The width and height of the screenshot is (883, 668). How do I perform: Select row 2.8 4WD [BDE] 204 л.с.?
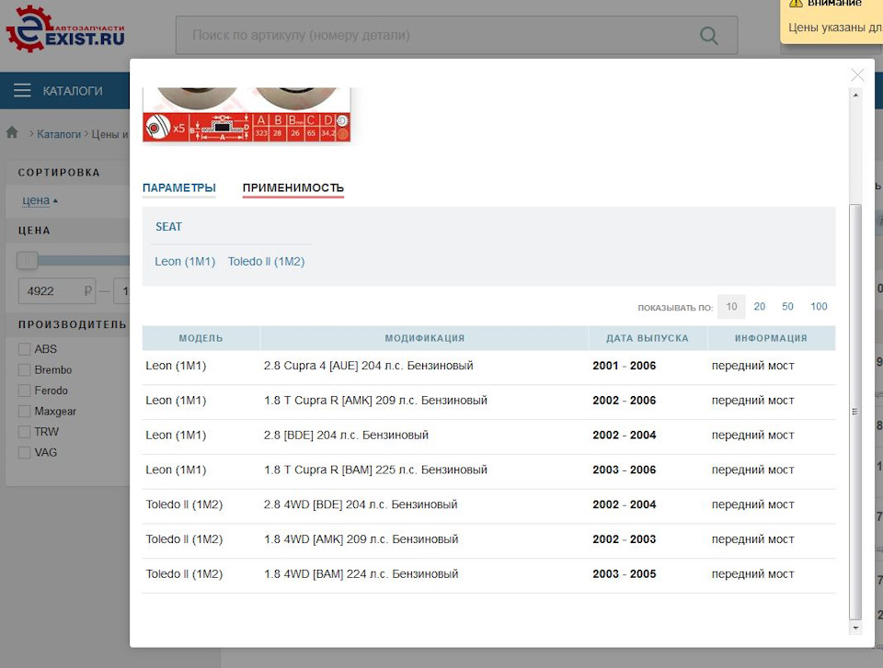point(488,504)
